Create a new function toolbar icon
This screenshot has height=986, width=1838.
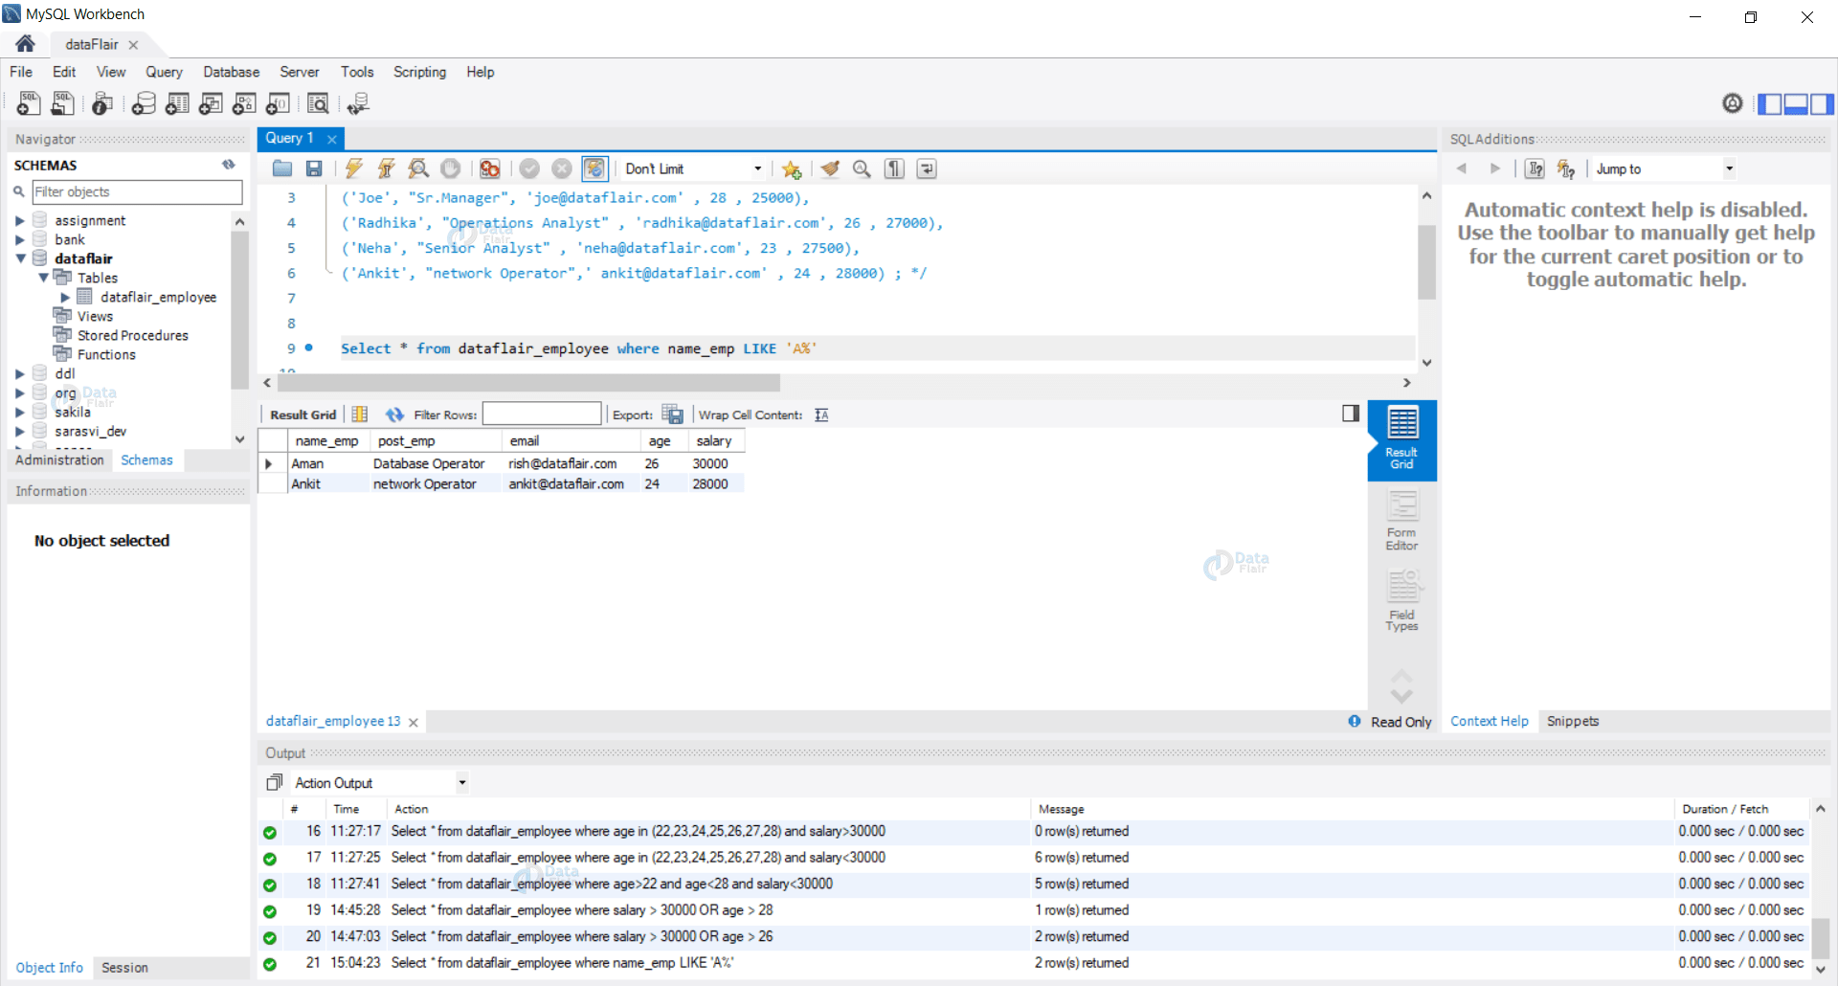coord(278,103)
